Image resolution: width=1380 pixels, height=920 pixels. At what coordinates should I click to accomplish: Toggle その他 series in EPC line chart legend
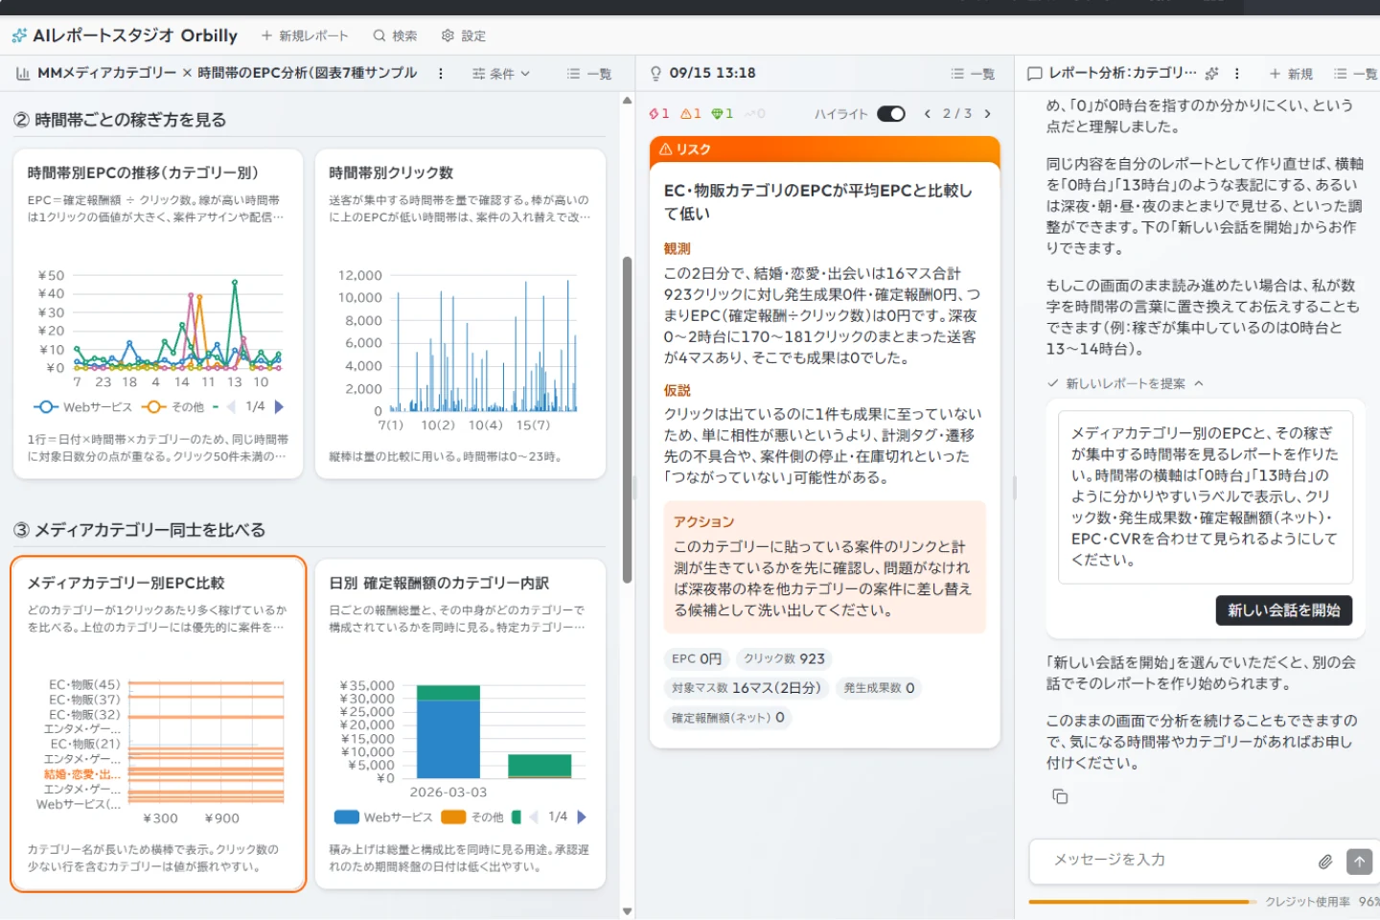(x=173, y=407)
